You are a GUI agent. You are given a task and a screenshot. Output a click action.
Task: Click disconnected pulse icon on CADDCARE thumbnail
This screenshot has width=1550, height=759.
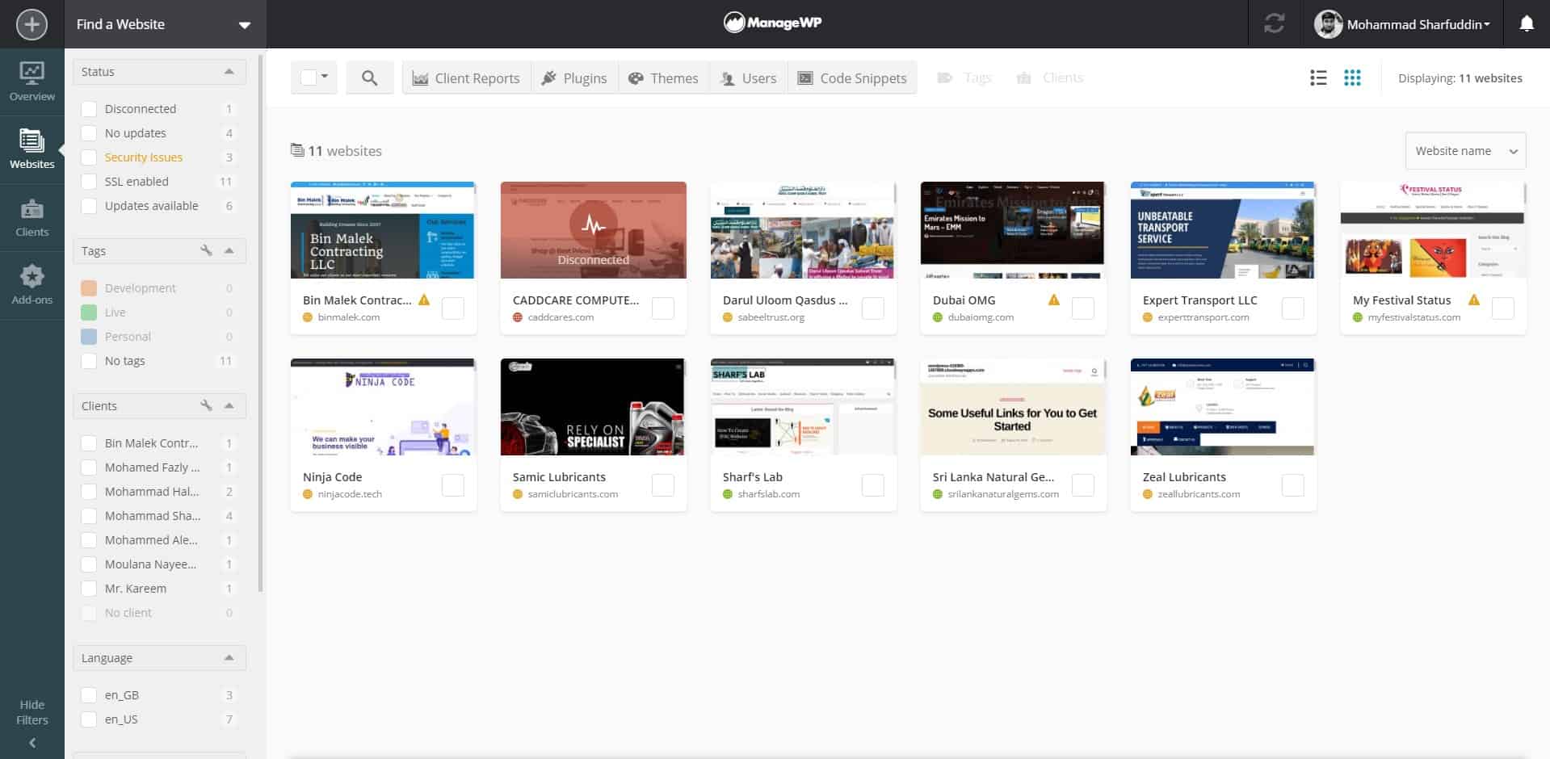[x=593, y=226]
